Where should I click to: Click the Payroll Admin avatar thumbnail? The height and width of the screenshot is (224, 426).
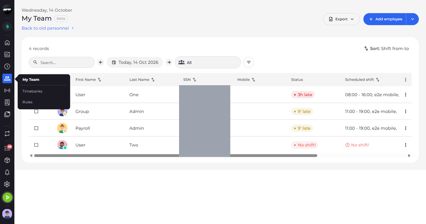point(62,128)
